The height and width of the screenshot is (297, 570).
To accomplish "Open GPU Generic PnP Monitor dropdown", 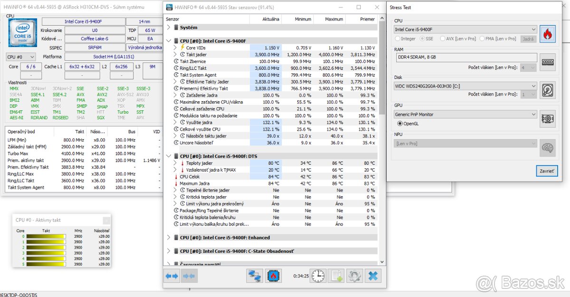I will 465,115.
